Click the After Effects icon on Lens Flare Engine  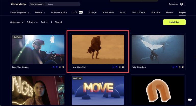click(x=54, y=67)
